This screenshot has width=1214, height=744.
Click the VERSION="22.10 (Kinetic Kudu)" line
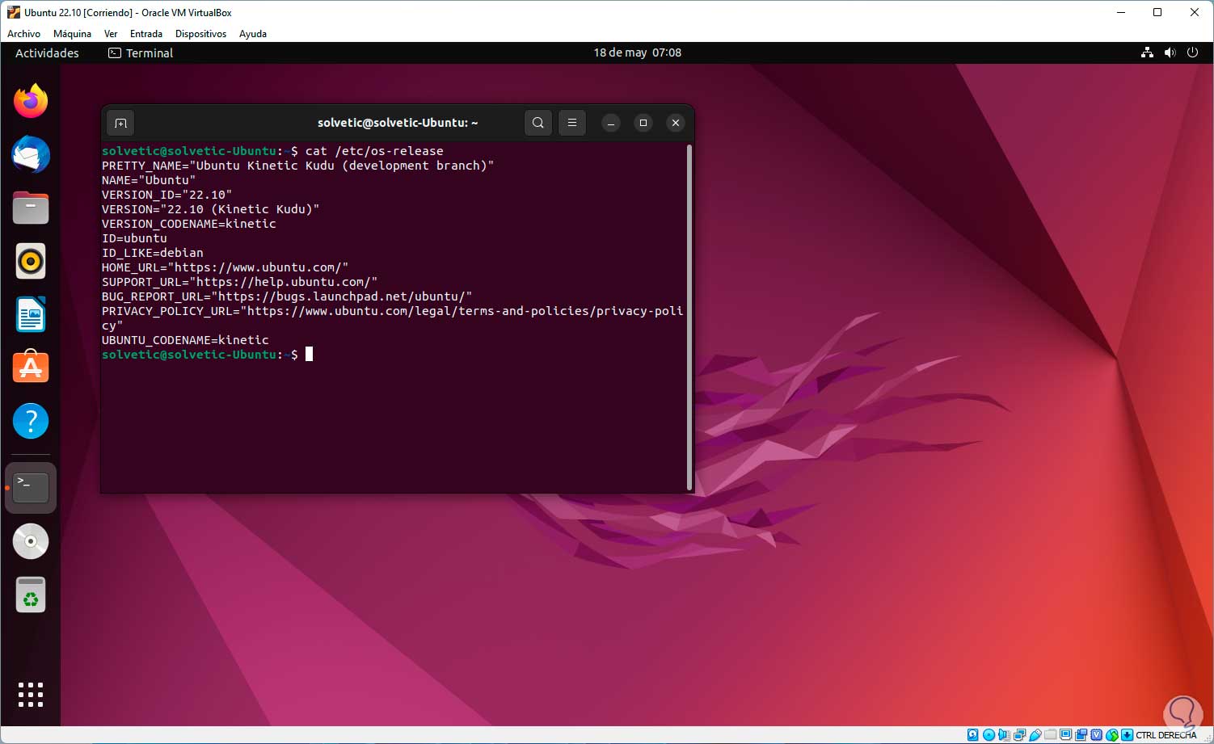point(210,209)
